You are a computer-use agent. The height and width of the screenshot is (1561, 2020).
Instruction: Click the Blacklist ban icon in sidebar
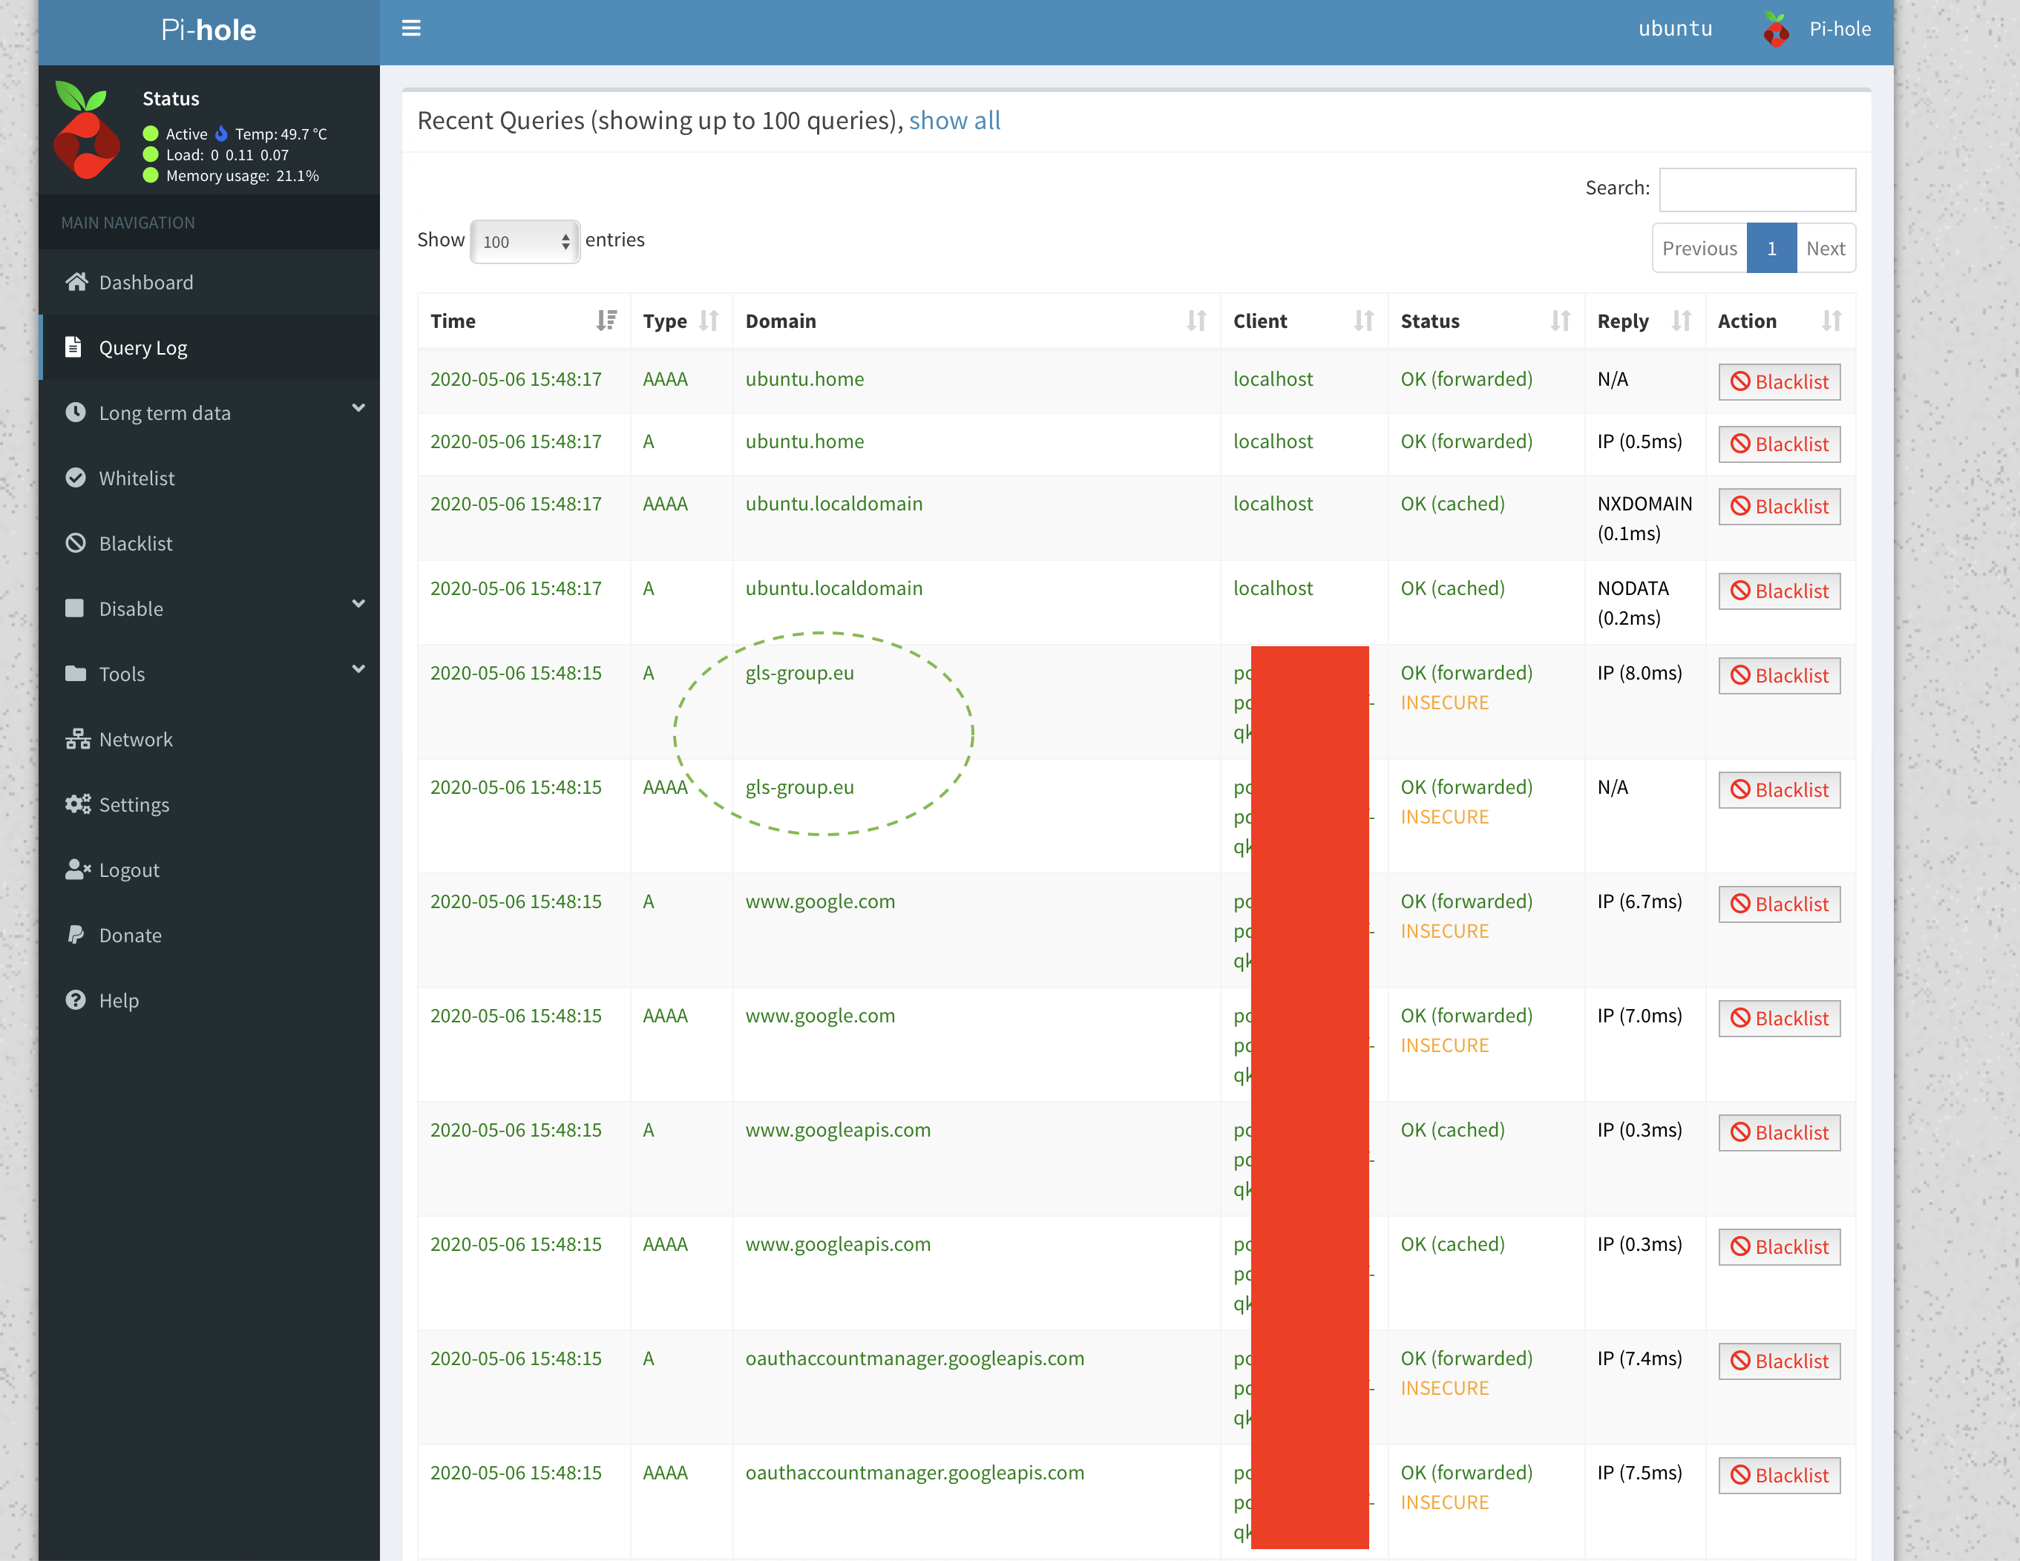point(76,543)
